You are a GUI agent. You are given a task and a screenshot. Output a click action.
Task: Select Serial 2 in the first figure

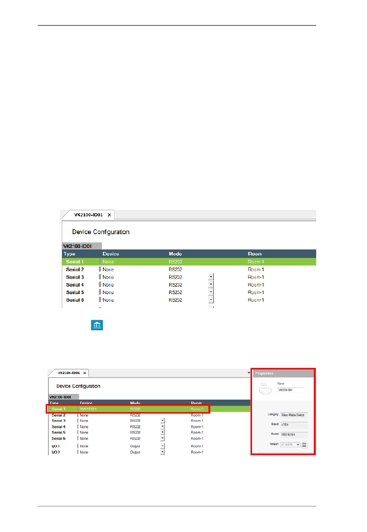coord(75,270)
